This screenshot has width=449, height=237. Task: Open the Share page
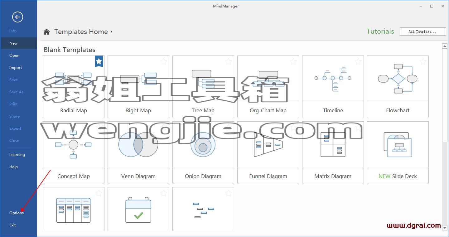point(19,116)
